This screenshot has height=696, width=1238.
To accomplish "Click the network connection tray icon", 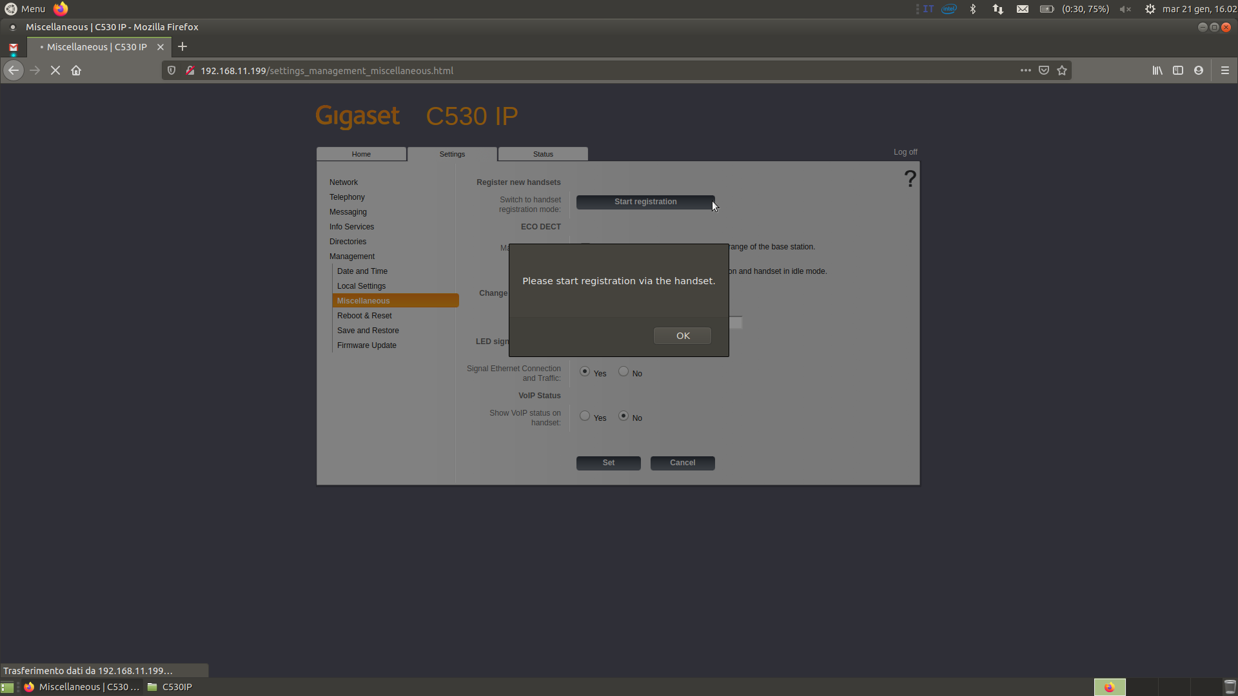I will tap(998, 9).
